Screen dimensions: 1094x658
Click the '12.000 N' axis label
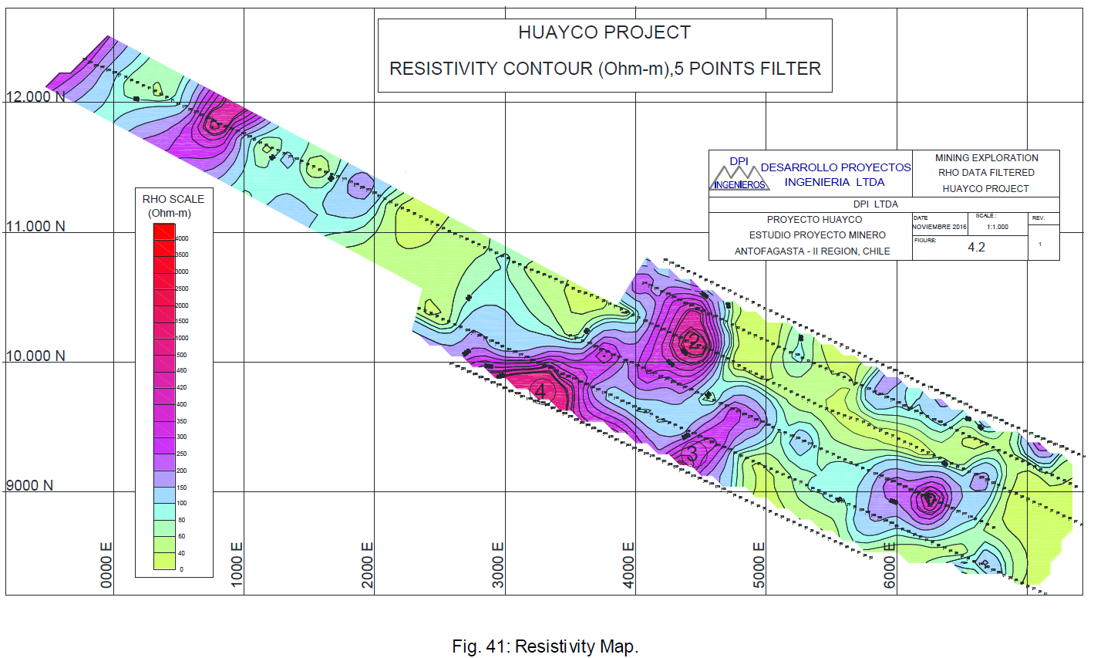coord(35,97)
